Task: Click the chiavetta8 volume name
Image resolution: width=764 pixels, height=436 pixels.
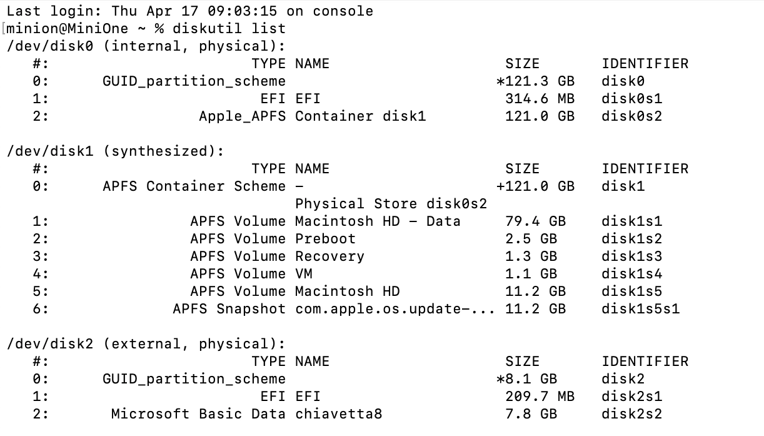Action: click(338, 414)
